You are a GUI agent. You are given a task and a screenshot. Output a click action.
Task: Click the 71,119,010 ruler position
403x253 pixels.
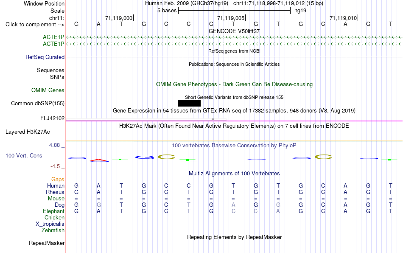click(x=343, y=18)
